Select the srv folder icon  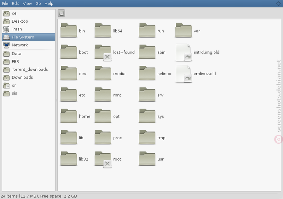coord(147,95)
